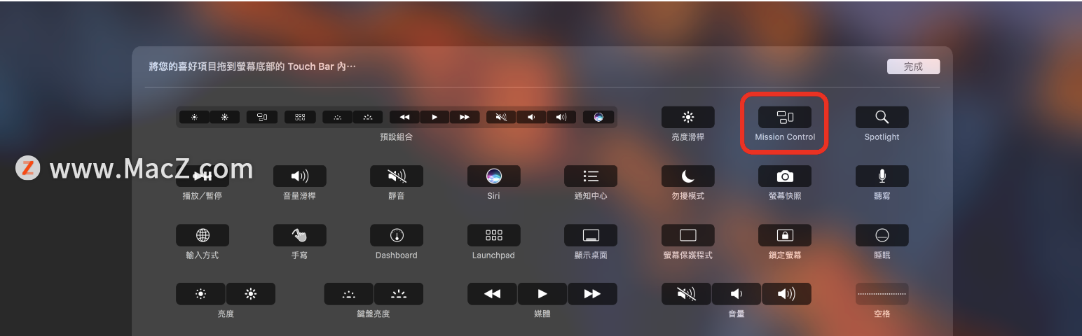Image resolution: width=1082 pixels, height=336 pixels.
Task: Select the 勿擾模式 moon item
Action: (688, 176)
